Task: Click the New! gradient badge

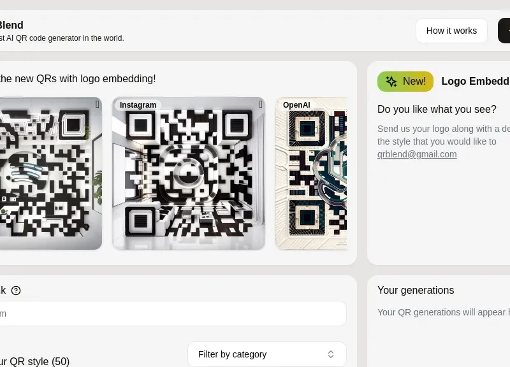Action: [x=405, y=82]
